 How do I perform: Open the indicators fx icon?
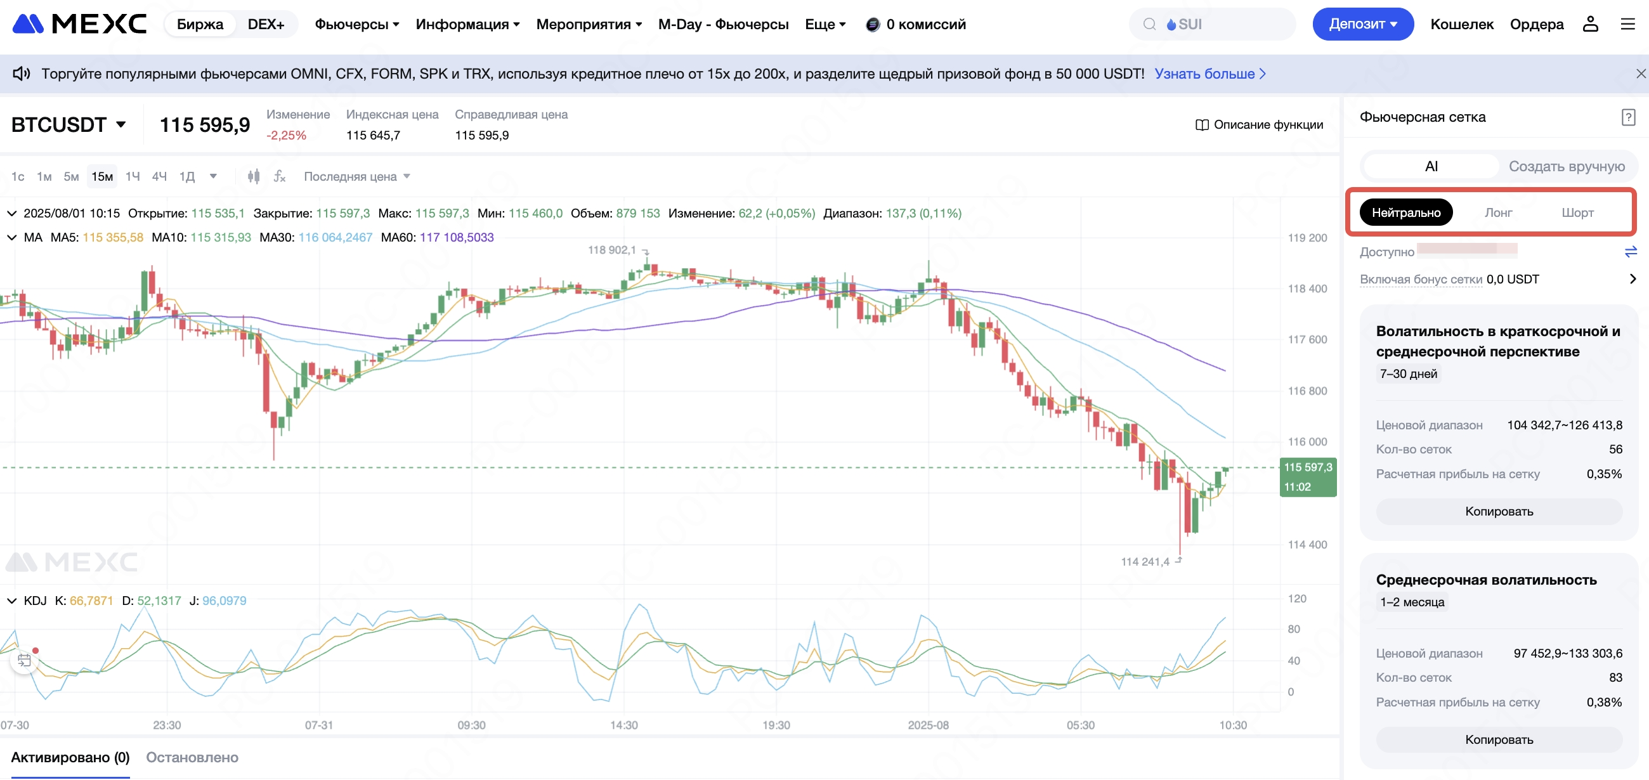pos(280,176)
